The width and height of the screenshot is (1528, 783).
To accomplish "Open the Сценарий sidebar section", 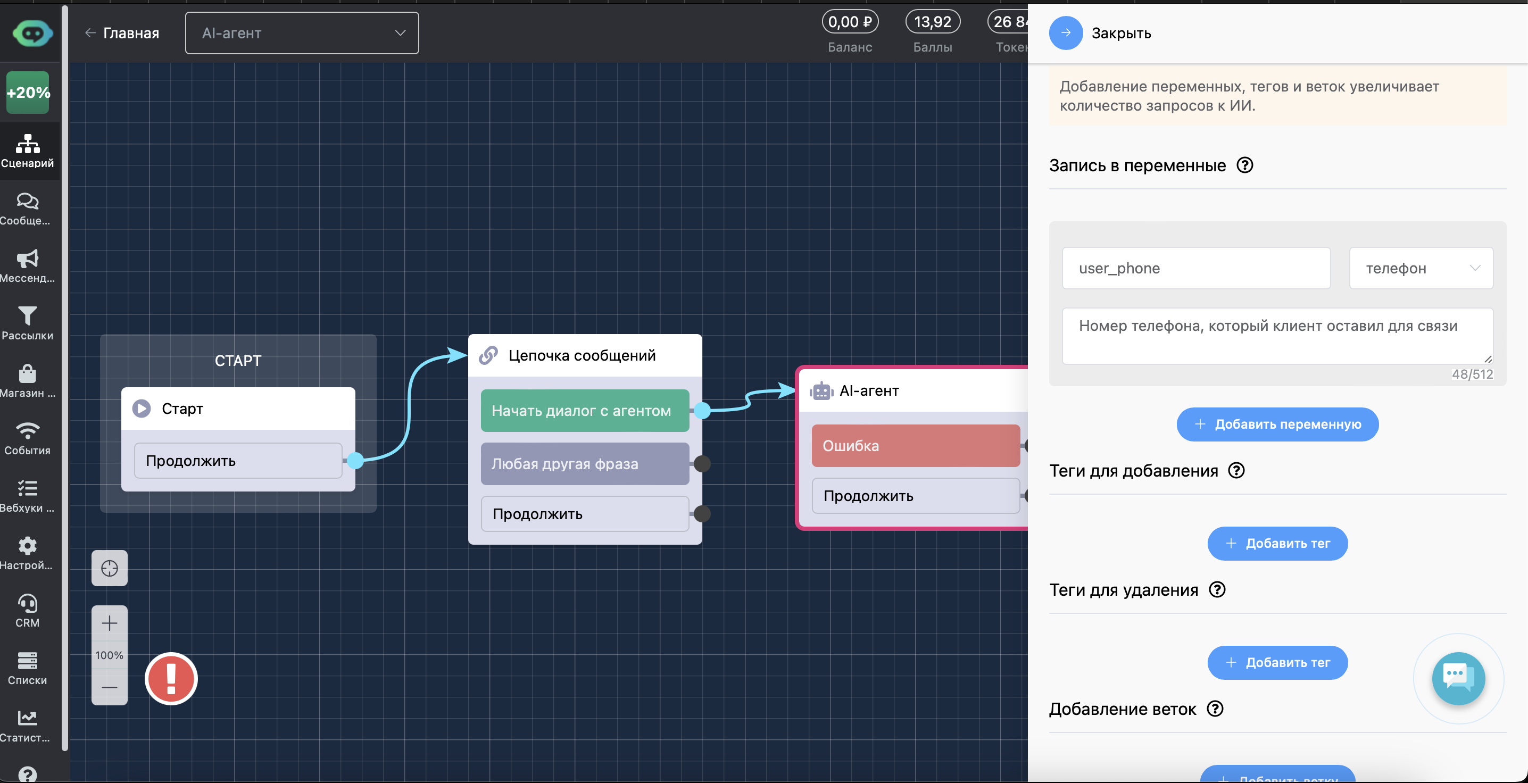I will click(27, 151).
